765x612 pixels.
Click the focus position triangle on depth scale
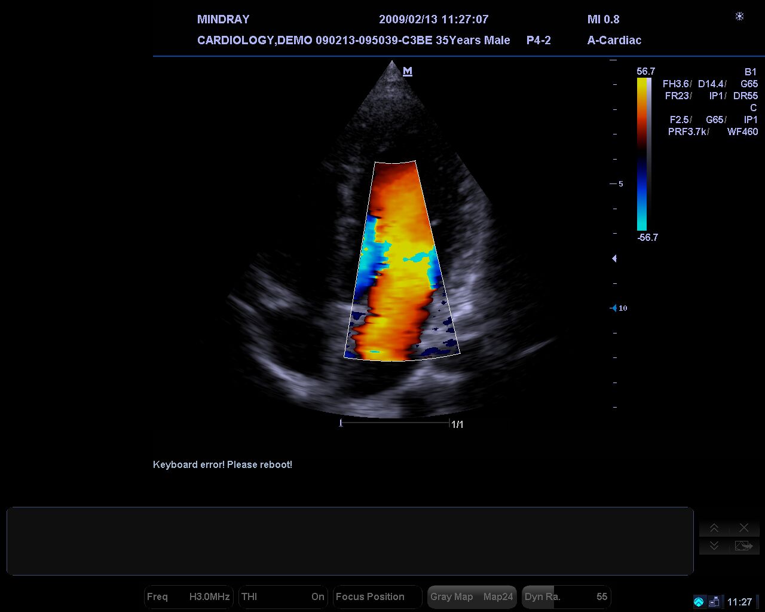pos(614,259)
